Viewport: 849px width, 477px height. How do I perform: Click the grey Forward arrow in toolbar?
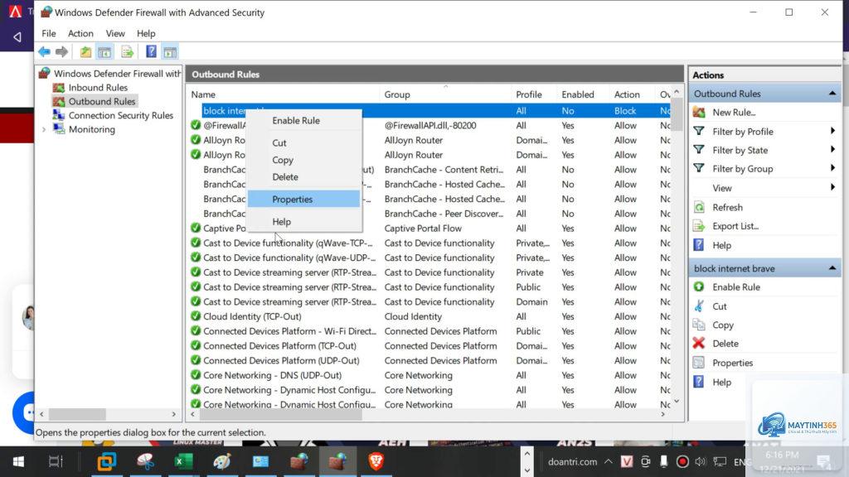(x=61, y=52)
